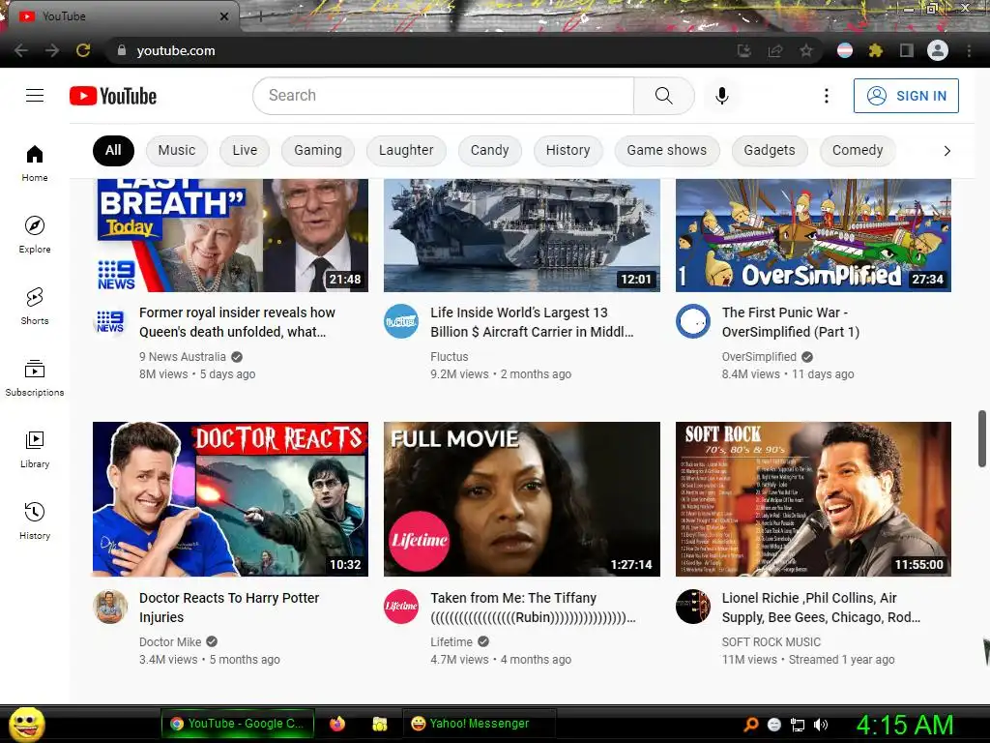Click SOFT ROCK MUSIC channel avatar
Screen dimensions: 990x743
[x=693, y=607]
